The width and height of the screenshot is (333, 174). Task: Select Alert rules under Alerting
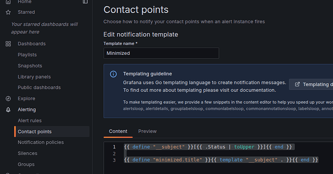tap(30, 121)
